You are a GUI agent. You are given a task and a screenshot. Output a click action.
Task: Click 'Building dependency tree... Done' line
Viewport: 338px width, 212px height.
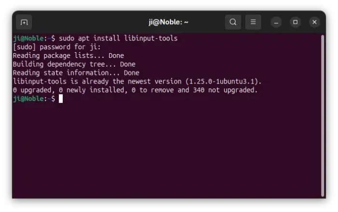point(74,64)
